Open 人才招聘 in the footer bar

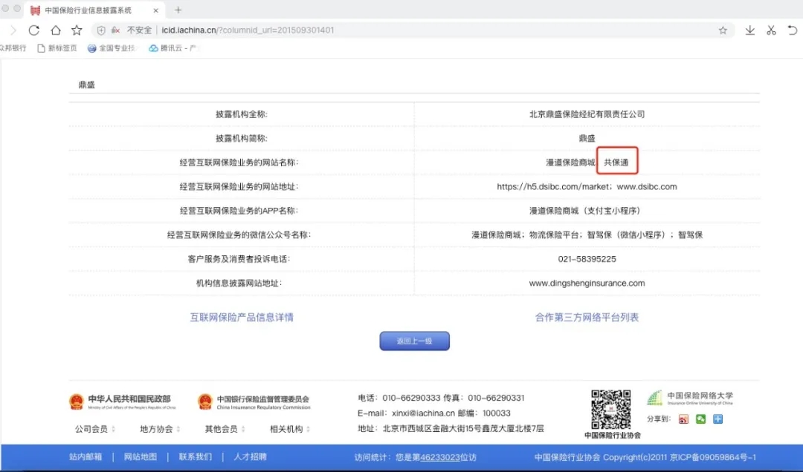(251, 457)
